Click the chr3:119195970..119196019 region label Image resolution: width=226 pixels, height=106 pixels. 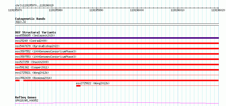tap(34, 6)
